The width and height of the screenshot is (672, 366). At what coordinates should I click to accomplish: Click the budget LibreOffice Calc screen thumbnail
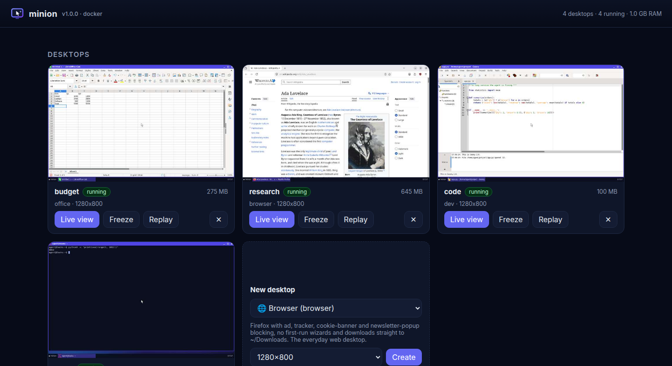[141, 123]
